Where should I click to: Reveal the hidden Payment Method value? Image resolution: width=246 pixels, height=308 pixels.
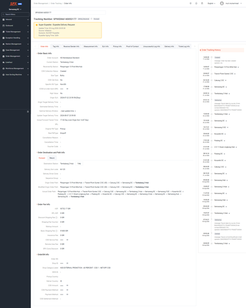pyautogui.click(x=67, y=294)
